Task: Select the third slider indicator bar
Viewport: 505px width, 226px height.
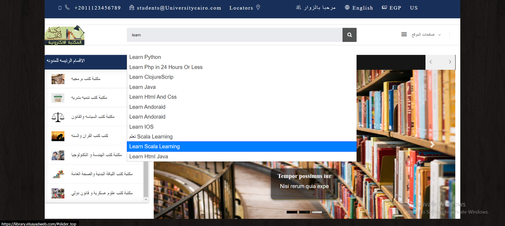Action: tap(317, 212)
